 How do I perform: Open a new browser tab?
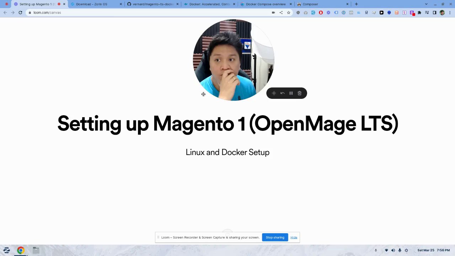click(x=356, y=4)
